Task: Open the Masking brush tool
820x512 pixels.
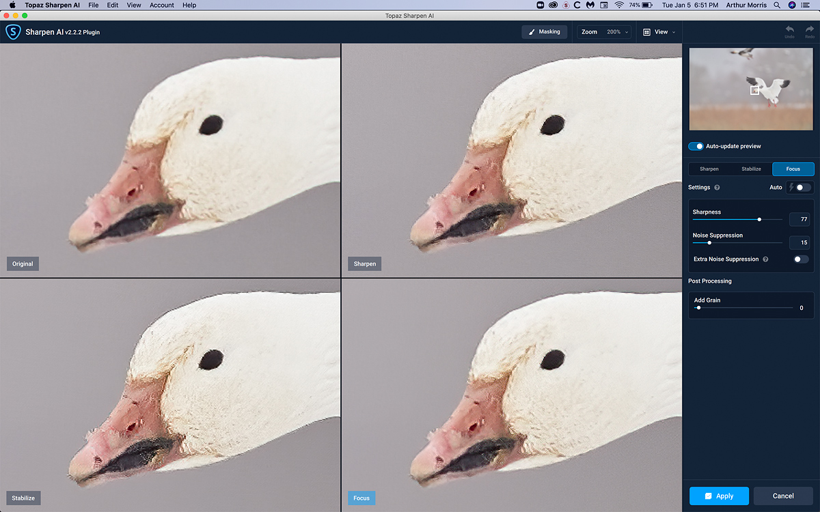Action: (x=544, y=32)
